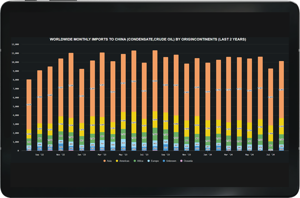Viewport: 300px width, 198px height.
Task: Click the Jan '23 x-axis label
Action: [82, 155]
